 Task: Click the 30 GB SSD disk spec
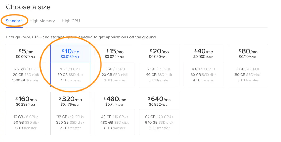[x=70, y=75]
